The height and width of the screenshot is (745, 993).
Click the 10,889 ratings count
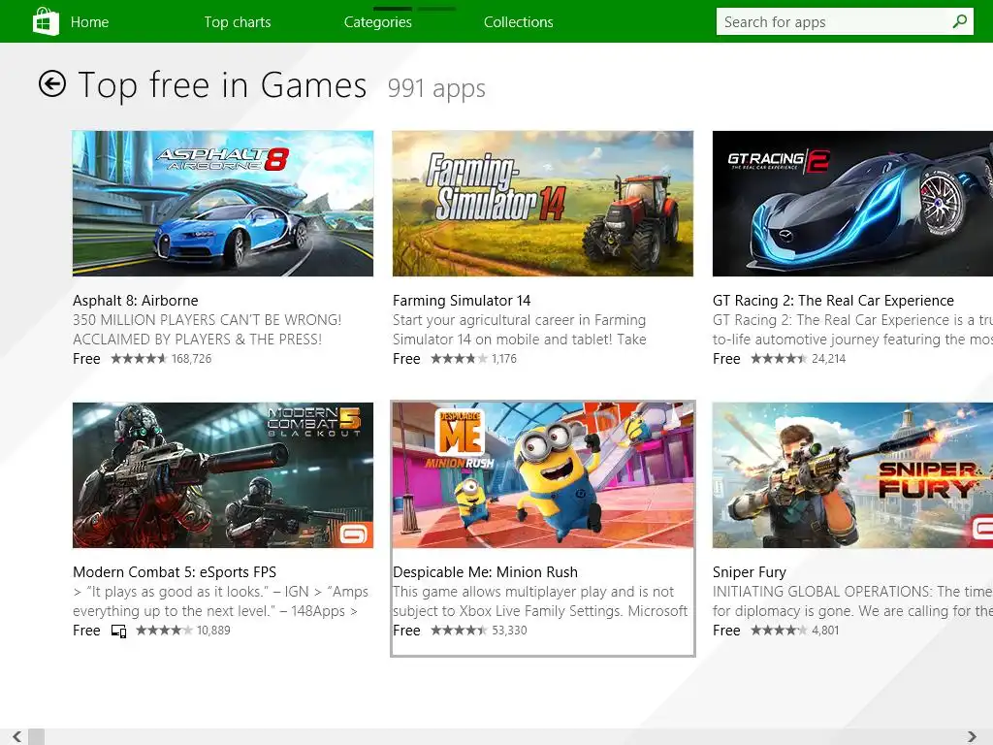213,631
